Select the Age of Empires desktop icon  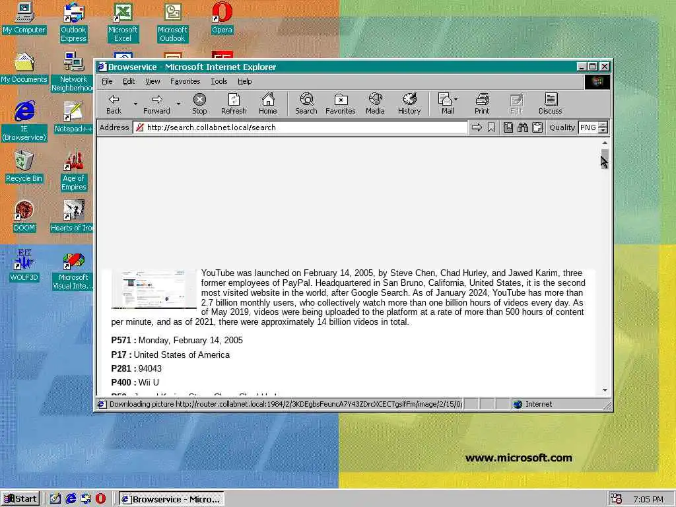73,171
